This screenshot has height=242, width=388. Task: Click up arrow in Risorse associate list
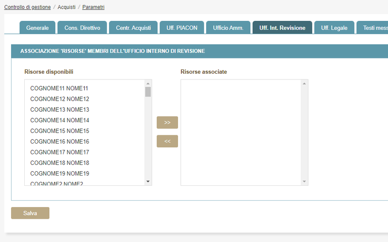304,83
